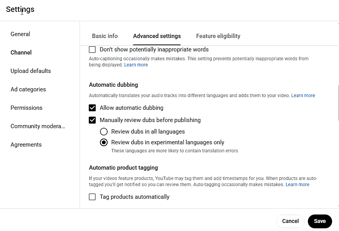
Task: Select General in the settings sidebar
Action: 20,34
